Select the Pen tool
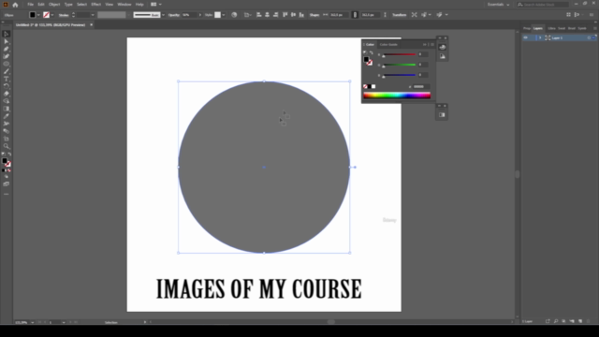Viewport: 599px width, 337px height. (x=7, y=49)
